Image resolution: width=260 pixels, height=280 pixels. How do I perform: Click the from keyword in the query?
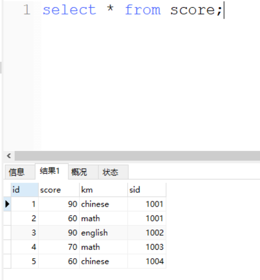point(143,10)
